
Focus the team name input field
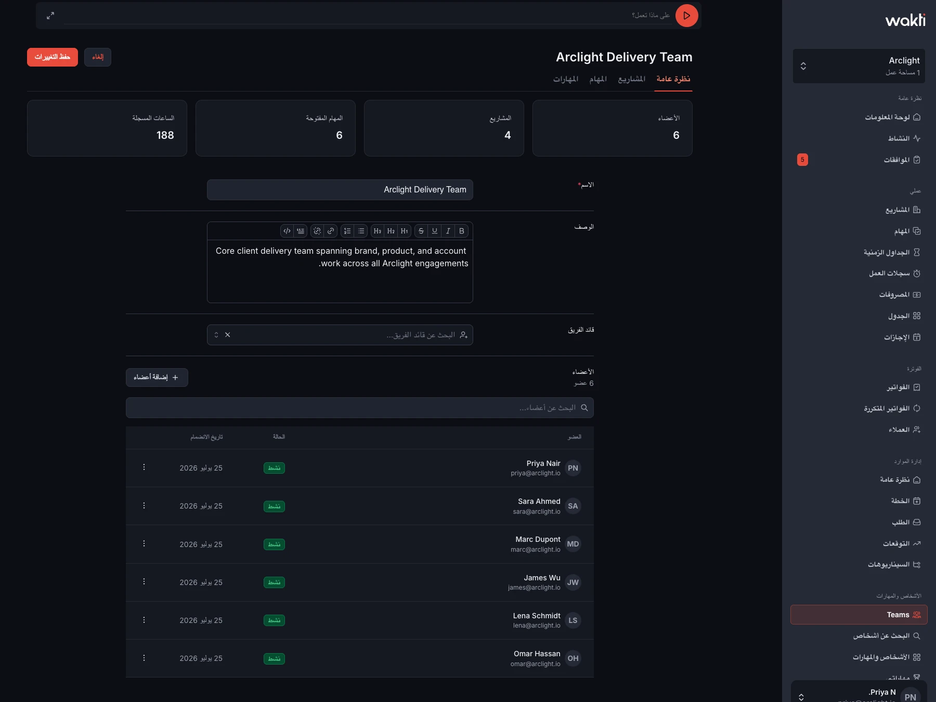340,190
